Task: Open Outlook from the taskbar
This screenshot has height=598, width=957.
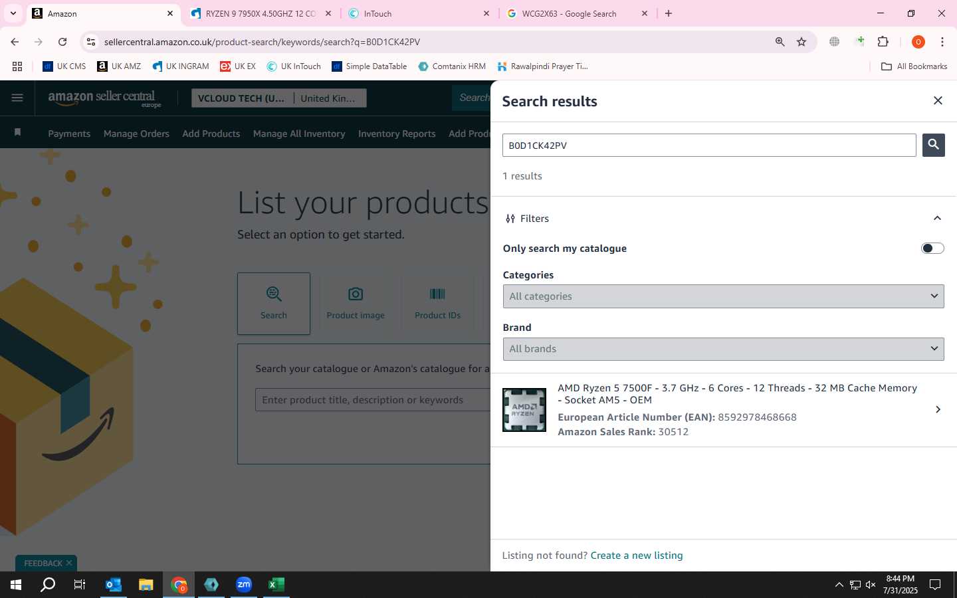Action: (114, 585)
